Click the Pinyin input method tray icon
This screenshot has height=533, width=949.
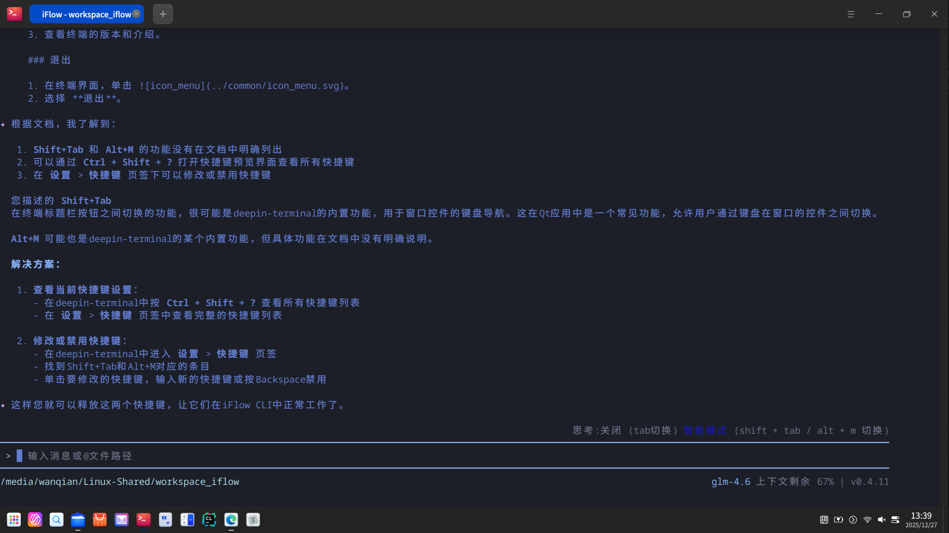pyautogui.click(x=824, y=520)
